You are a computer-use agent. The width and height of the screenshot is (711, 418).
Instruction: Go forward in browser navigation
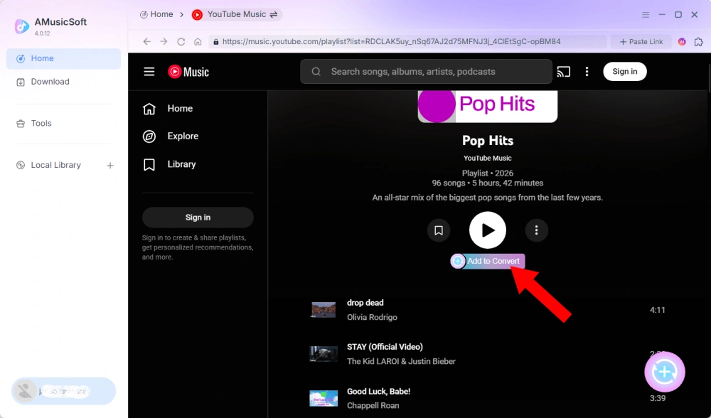click(x=164, y=42)
